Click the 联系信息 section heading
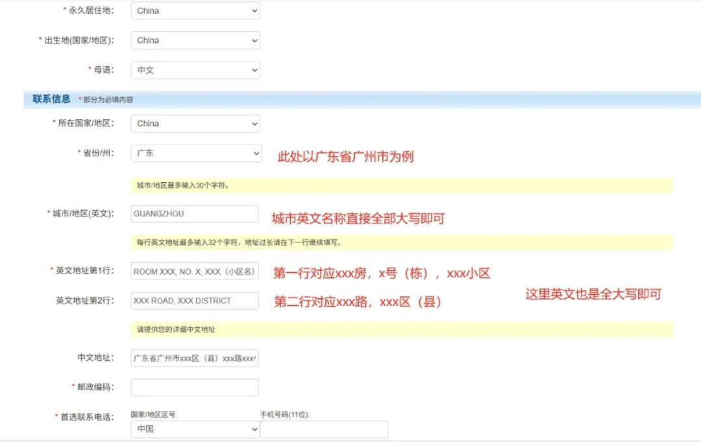The height and width of the screenshot is (442, 701). tap(51, 99)
